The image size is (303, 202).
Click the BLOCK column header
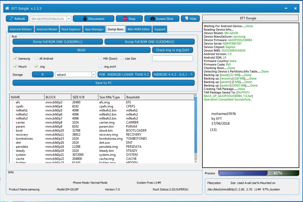coord(58,97)
